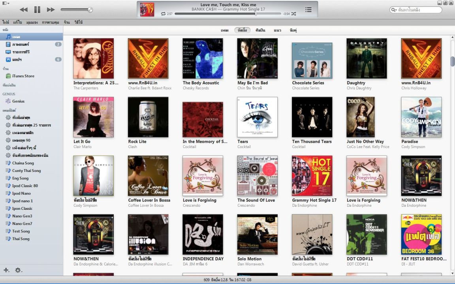Open Test Song playlist

[31, 231]
